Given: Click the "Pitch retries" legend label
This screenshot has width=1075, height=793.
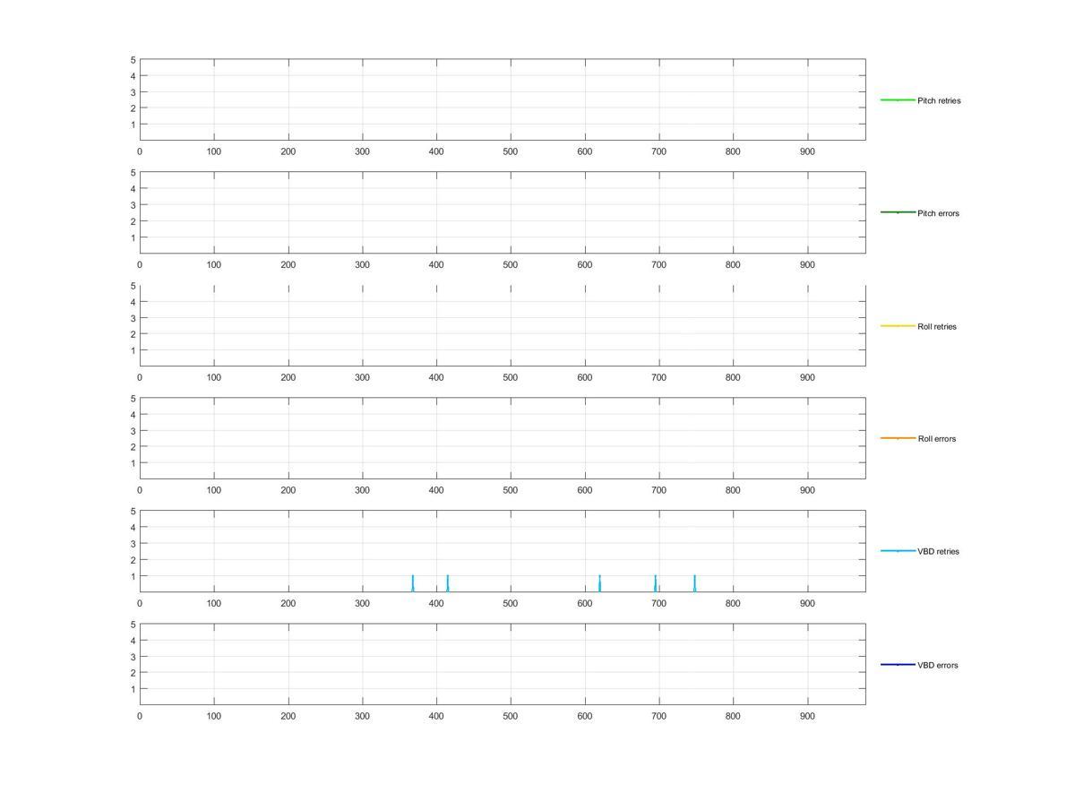Looking at the screenshot, I should (939, 100).
